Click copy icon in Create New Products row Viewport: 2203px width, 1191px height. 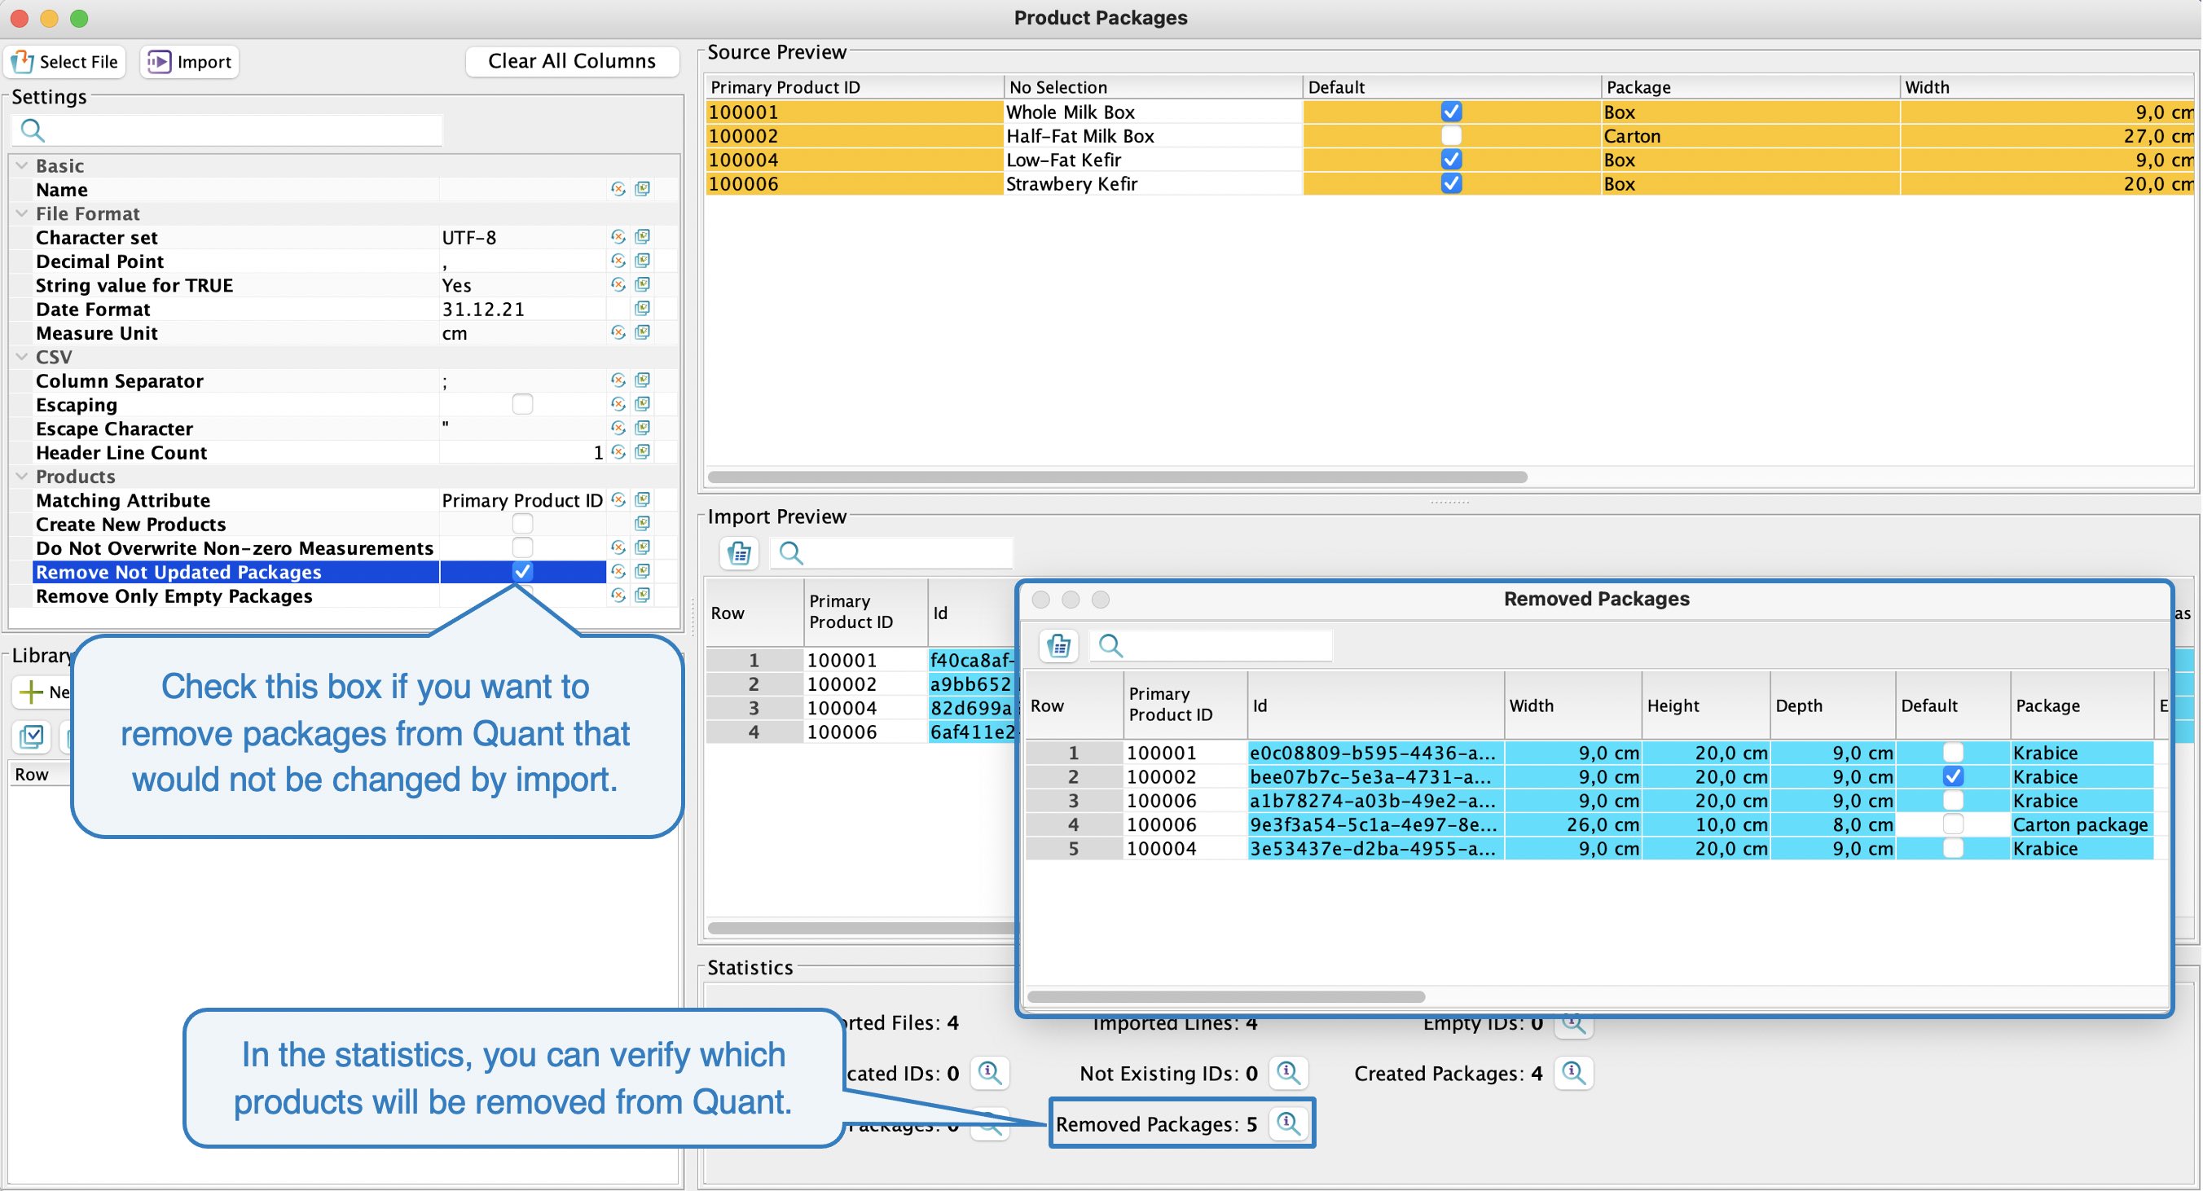[642, 524]
